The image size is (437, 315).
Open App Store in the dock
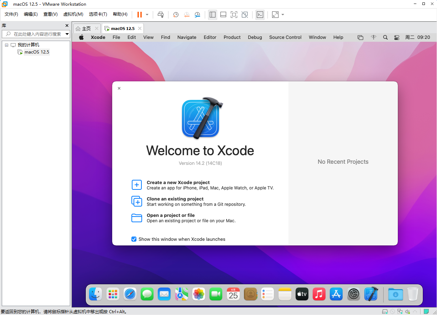point(336,294)
